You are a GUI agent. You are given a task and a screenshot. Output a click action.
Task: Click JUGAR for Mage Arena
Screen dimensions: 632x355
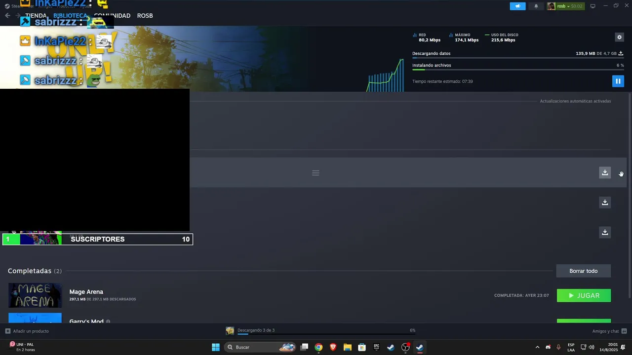coord(584,295)
